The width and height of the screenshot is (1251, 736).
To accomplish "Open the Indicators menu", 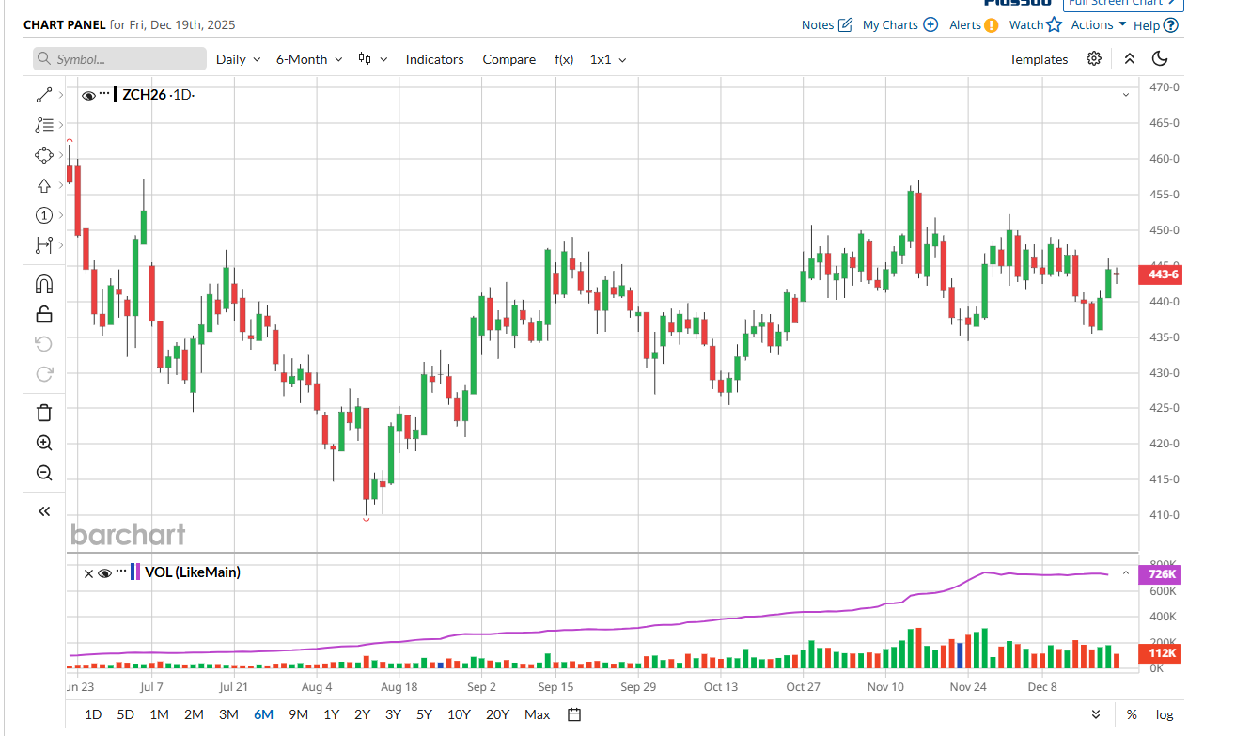I will 434,59.
